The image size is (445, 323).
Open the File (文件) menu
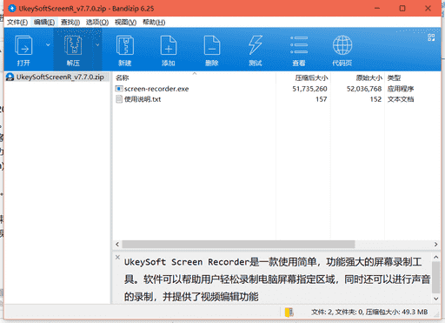click(17, 23)
